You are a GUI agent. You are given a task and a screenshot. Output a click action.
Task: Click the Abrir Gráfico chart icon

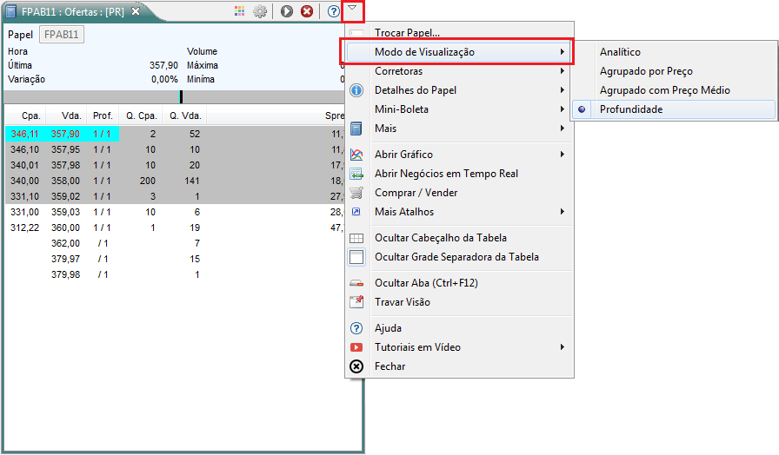(356, 155)
